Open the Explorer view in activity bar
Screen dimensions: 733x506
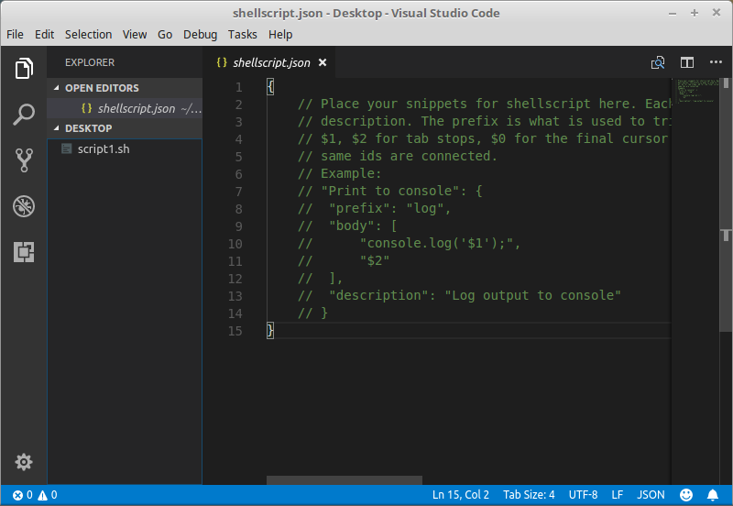click(x=24, y=69)
